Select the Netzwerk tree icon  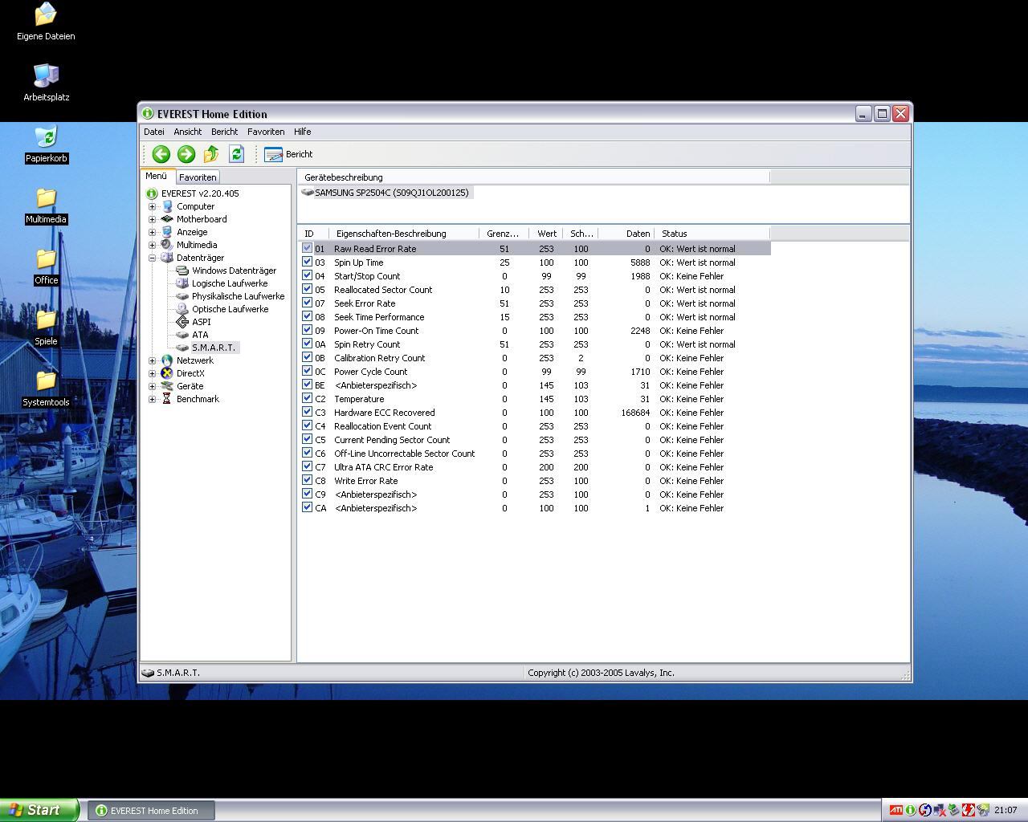click(167, 360)
